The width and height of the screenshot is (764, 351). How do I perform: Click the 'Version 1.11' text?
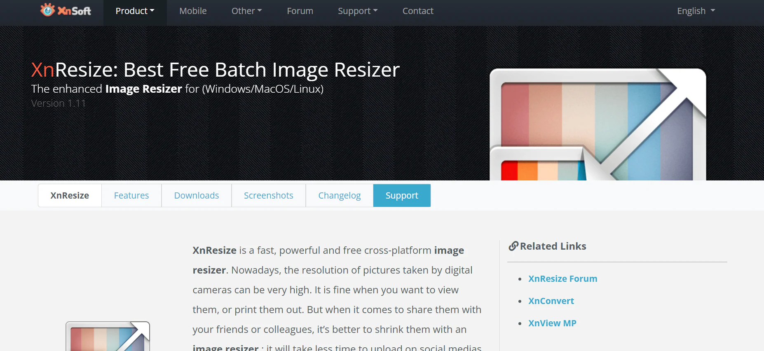click(x=59, y=103)
